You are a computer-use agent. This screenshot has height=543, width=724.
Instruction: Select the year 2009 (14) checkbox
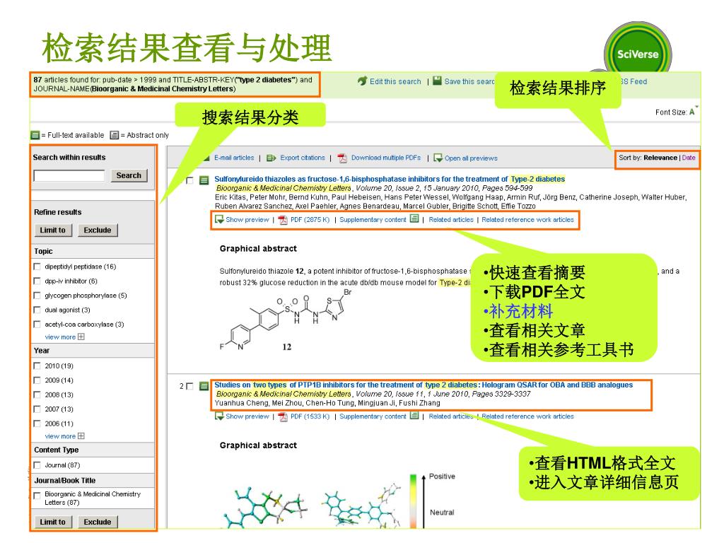pyautogui.click(x=37, y=380)
